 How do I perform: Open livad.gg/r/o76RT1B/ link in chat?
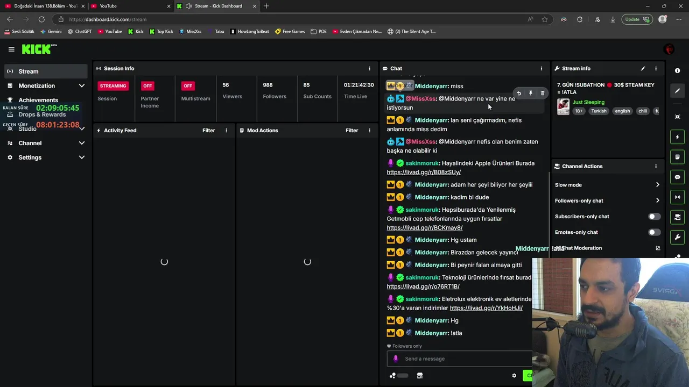point(423,286)
